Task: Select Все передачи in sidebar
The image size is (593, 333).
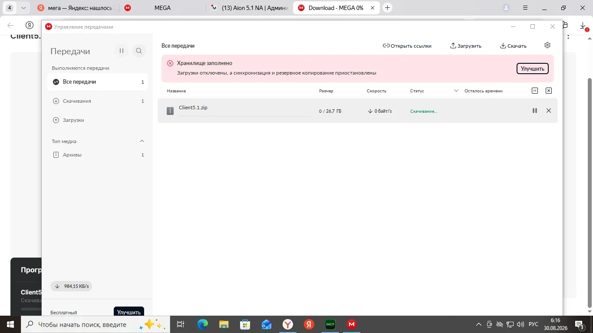Action: pos(97,82)
